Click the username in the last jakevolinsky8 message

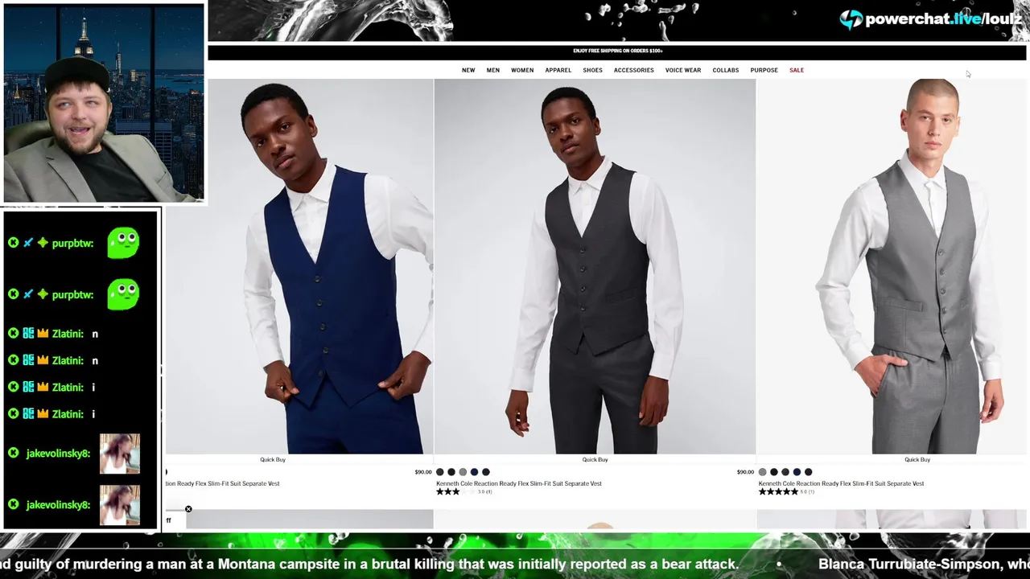(58, 505)
